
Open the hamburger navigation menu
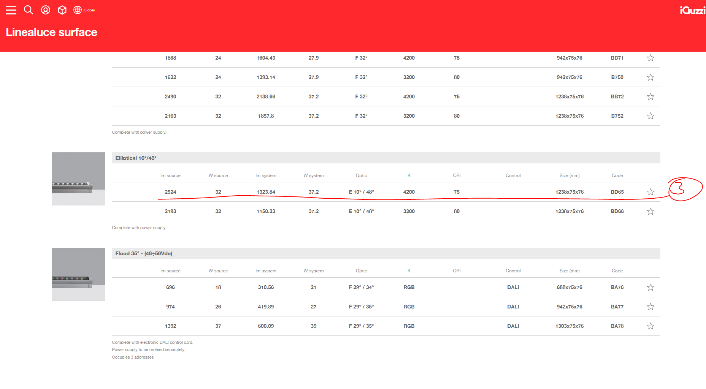coord(11,10)
